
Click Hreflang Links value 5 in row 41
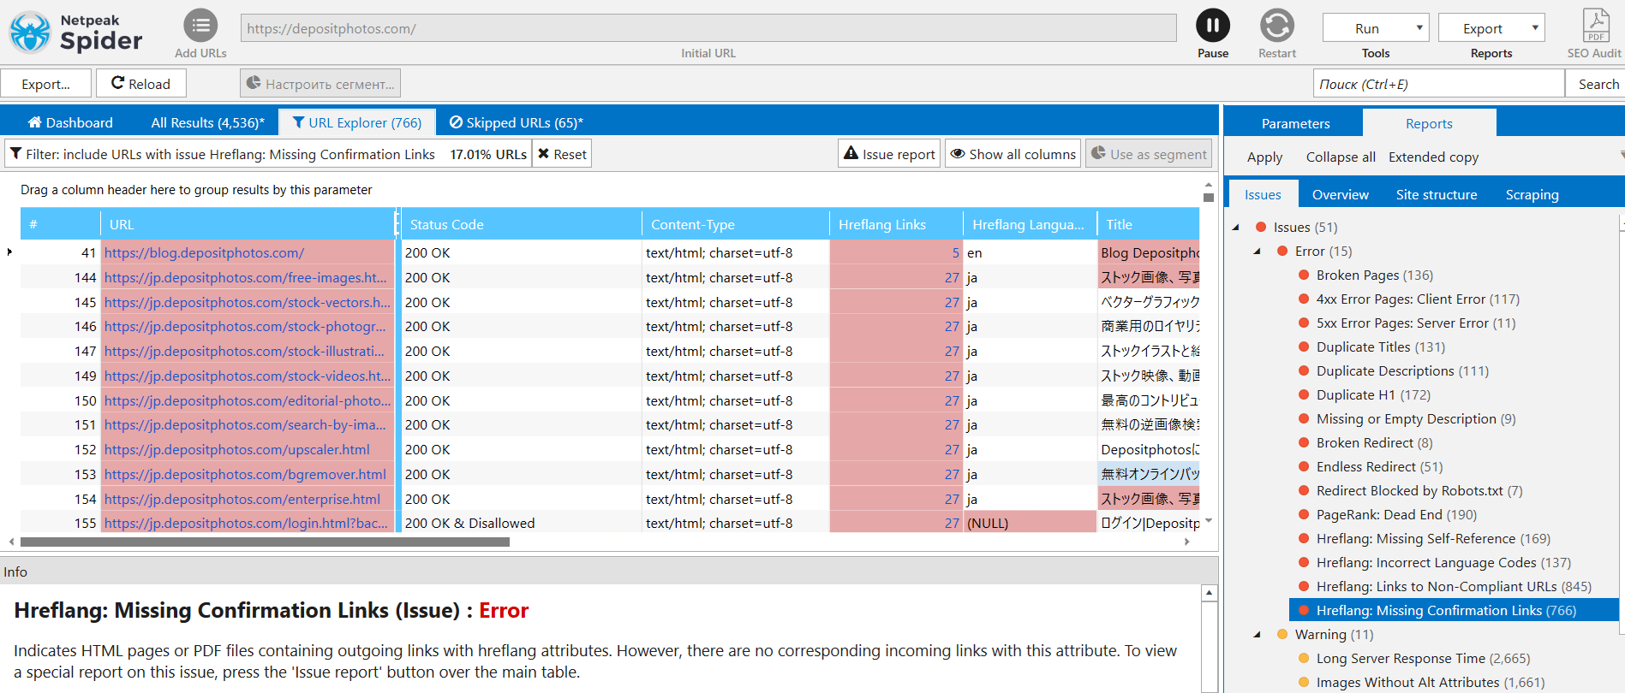coord(955,253)
